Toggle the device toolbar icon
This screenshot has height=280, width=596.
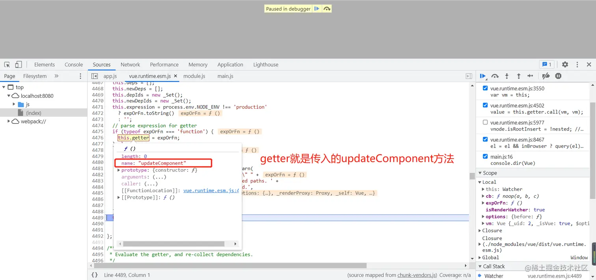(x=19, y=65)
